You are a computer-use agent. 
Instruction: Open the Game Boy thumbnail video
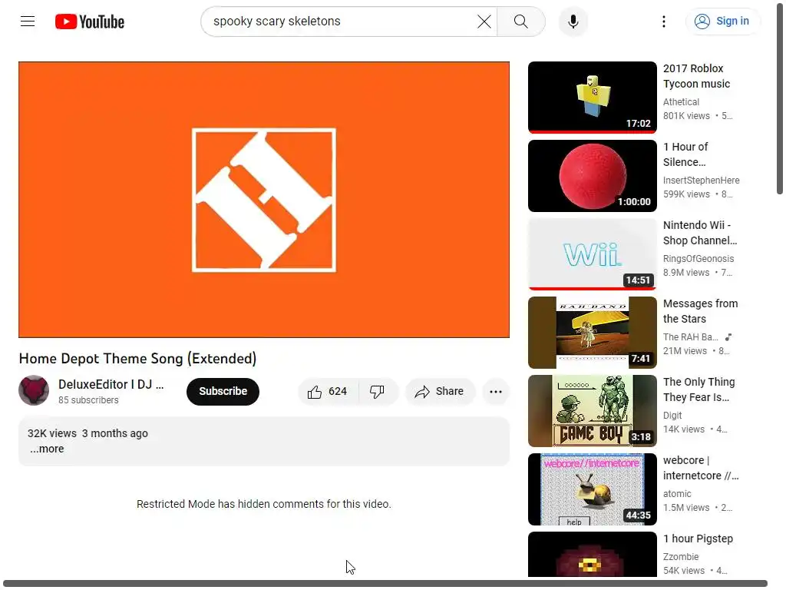(x=592, y=411)
